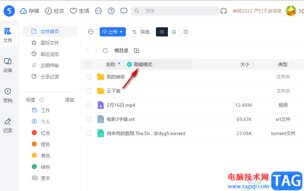The image size is (304, 191).
Task: Open the 云下载 folder name
Action: click(113, 91)
